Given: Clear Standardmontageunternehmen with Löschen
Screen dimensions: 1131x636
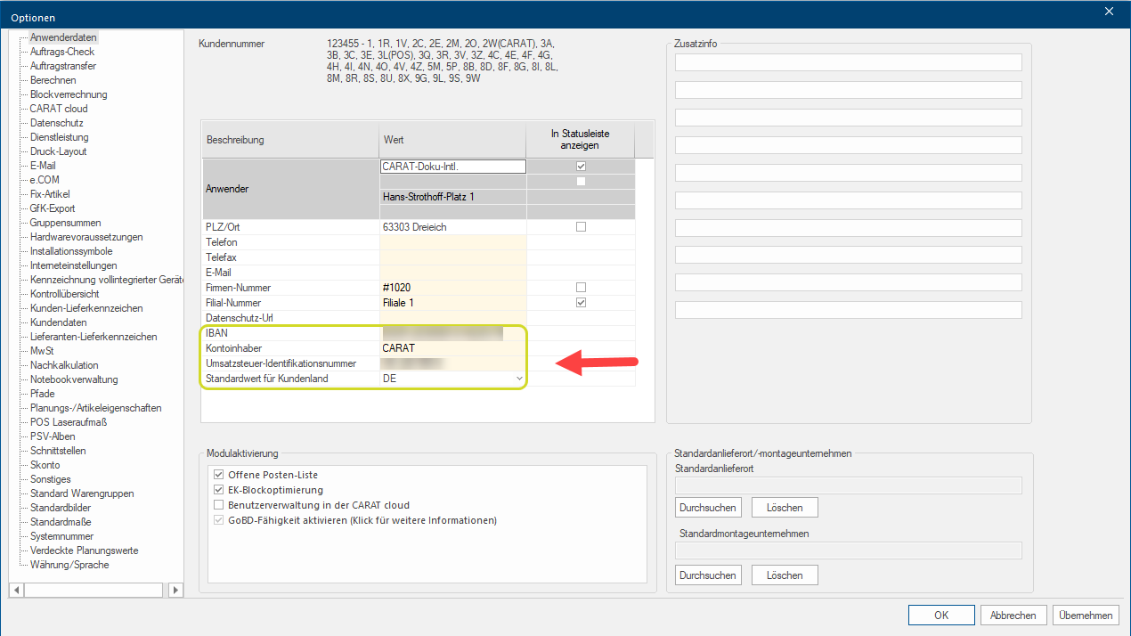Looking at the screenshot, I should 785,575.
